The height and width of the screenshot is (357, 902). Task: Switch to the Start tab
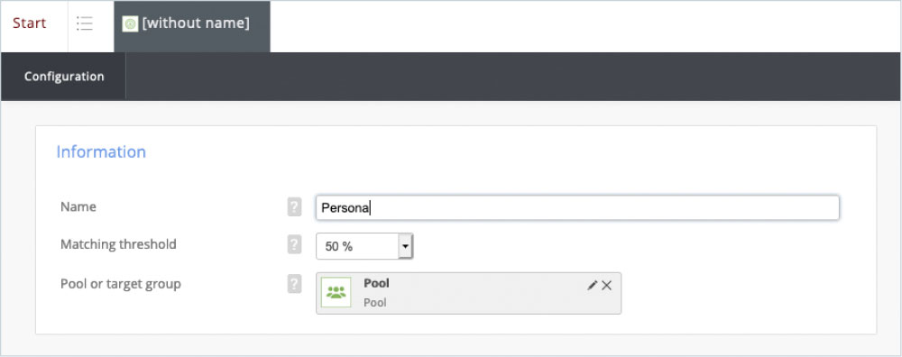30,23
